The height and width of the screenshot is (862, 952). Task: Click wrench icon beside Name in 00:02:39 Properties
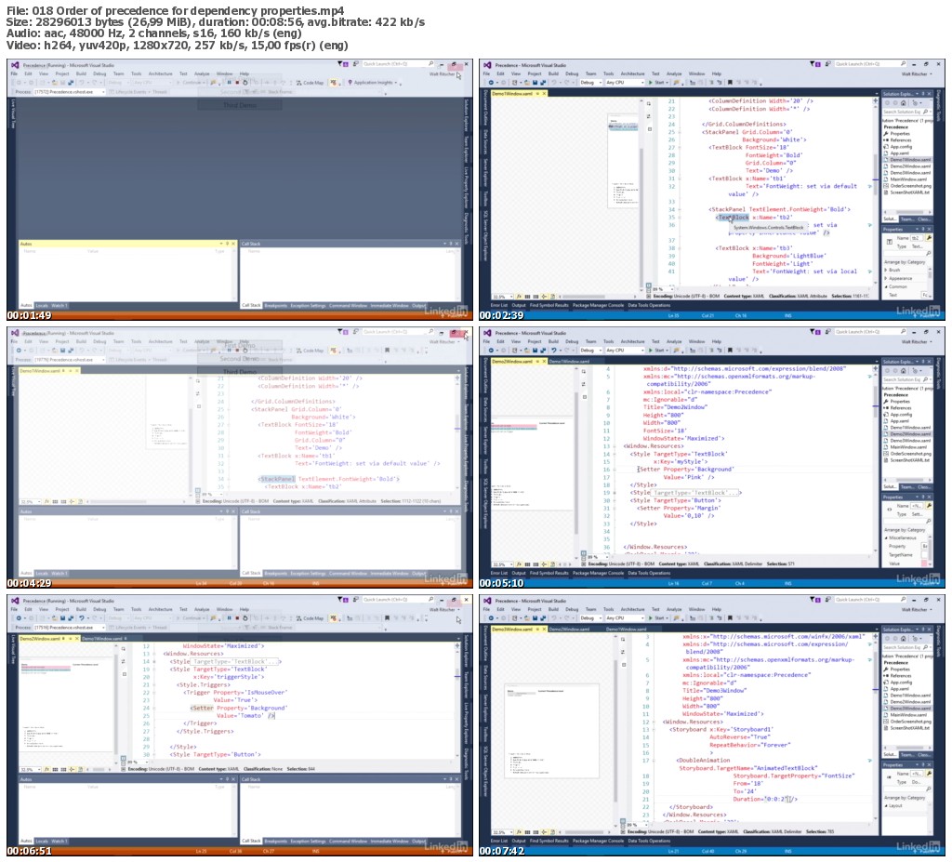929,238
